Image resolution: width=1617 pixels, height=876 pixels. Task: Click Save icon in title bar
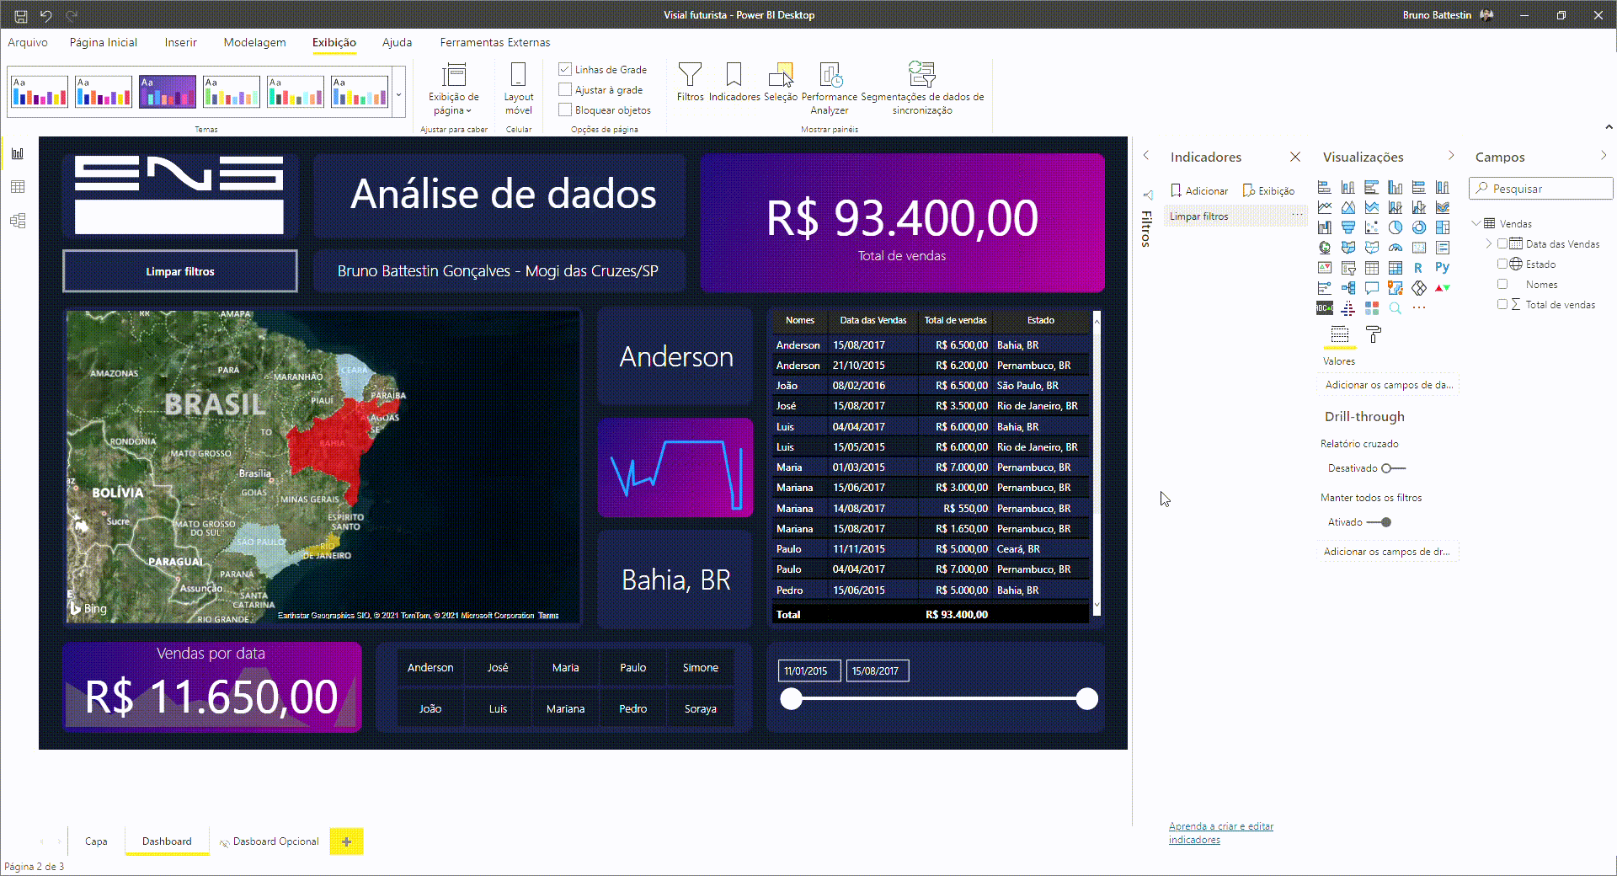[21, 15]
